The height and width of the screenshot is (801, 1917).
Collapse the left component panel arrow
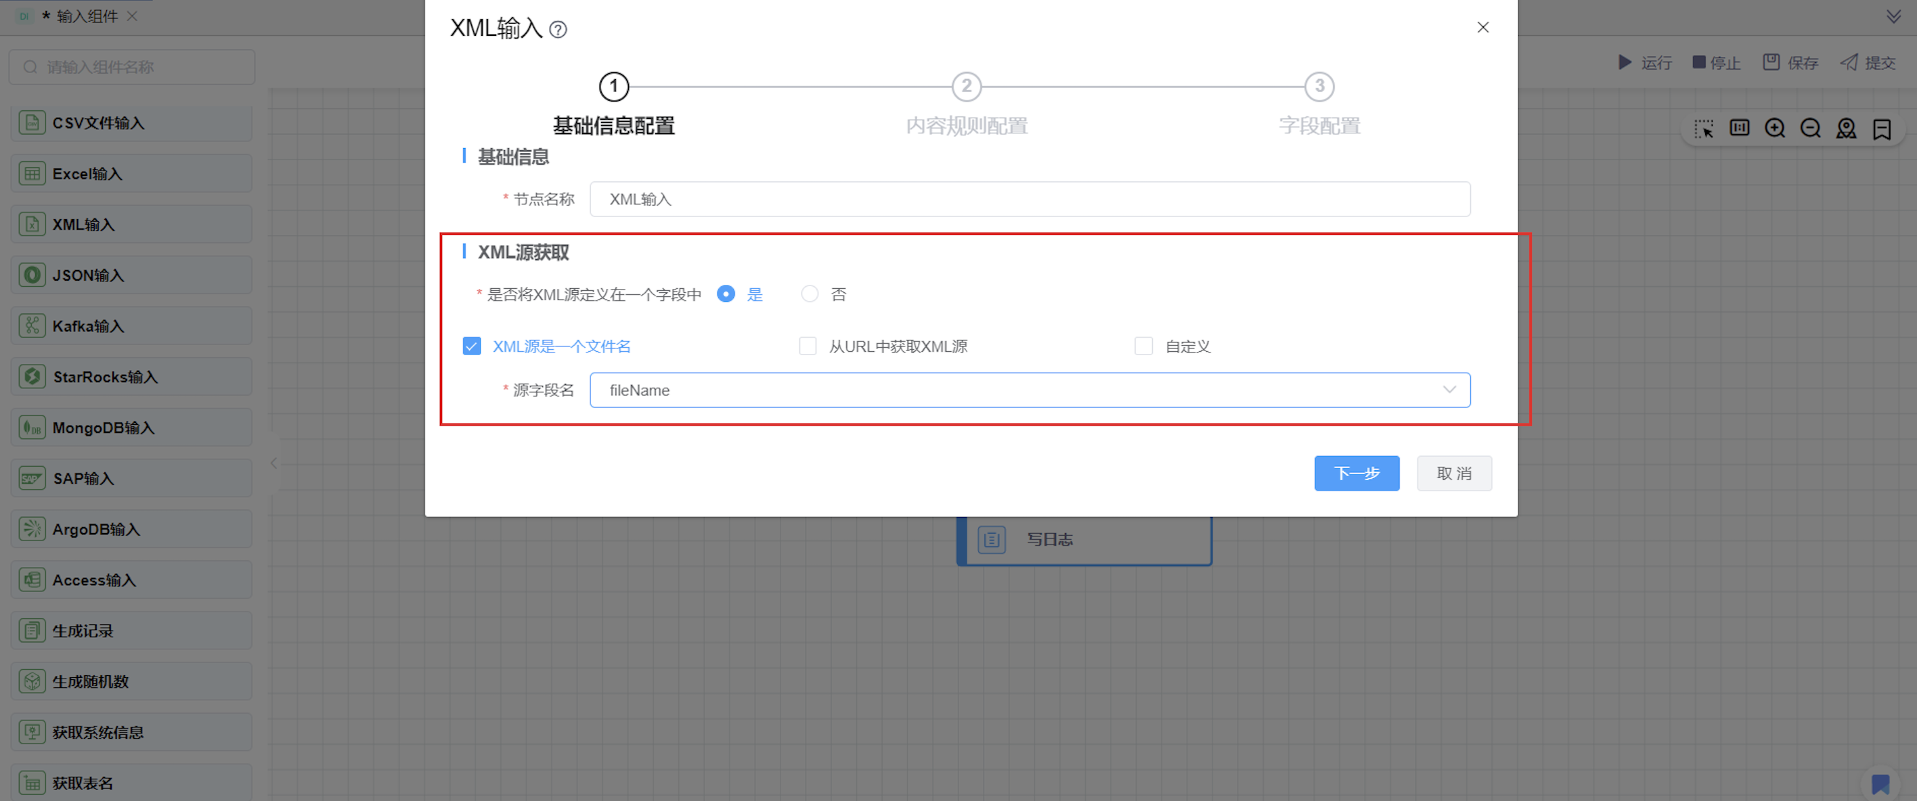pos(274,463)
